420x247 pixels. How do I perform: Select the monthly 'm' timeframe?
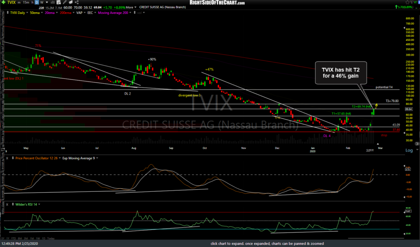click(19, 3)
